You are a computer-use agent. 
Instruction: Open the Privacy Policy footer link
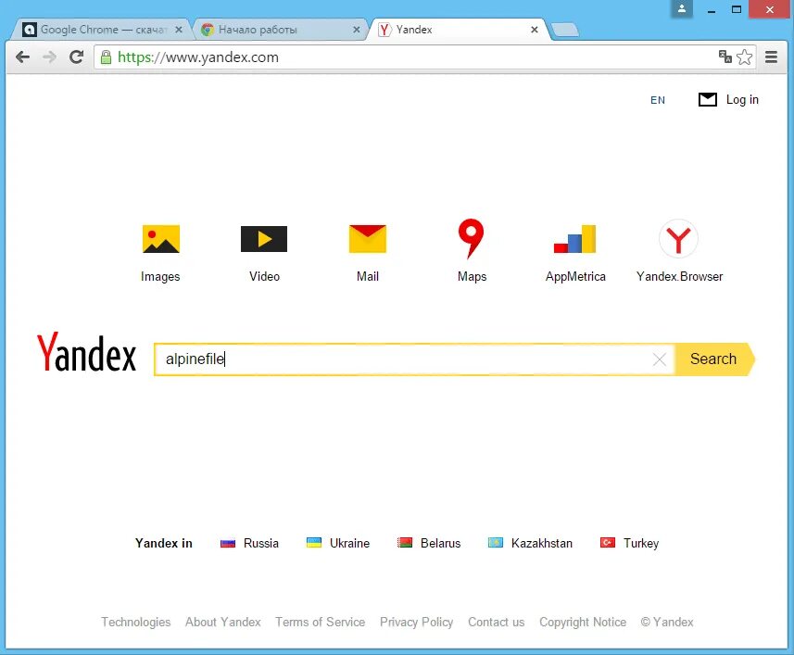[416, 622]
